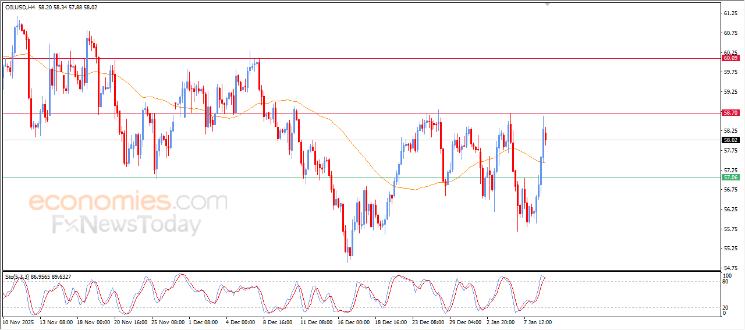Click the latest red candle on chart
745x330 pixels.
545,137
